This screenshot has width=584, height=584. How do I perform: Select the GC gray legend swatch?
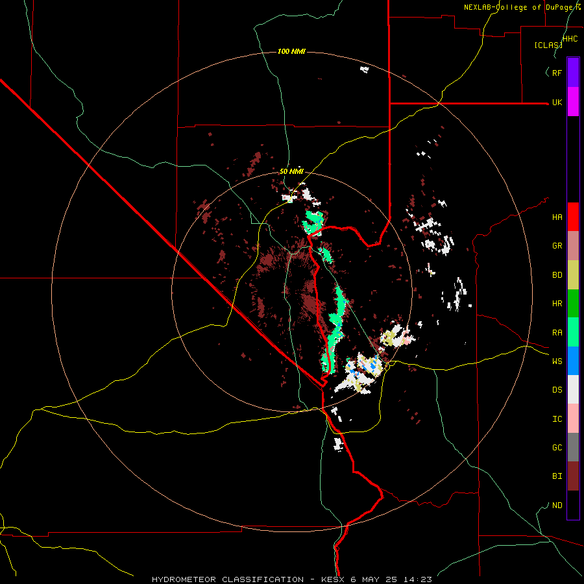573,447
